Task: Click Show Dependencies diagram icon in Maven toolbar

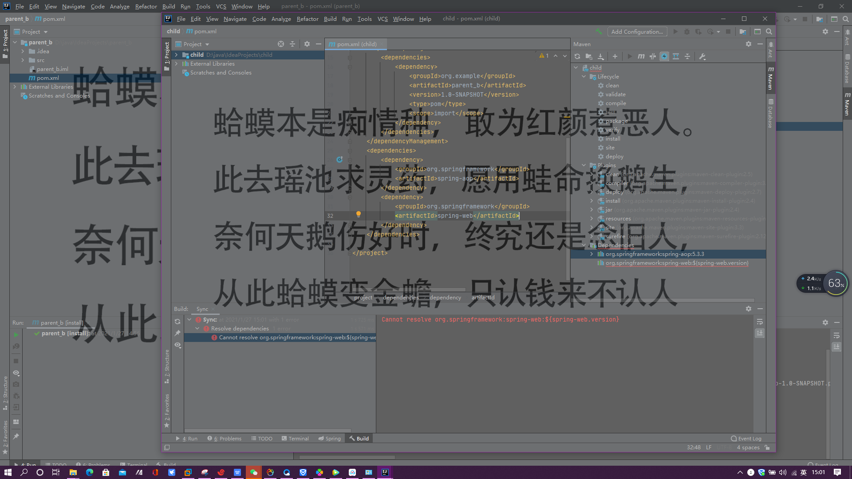Action: point(676,56)
